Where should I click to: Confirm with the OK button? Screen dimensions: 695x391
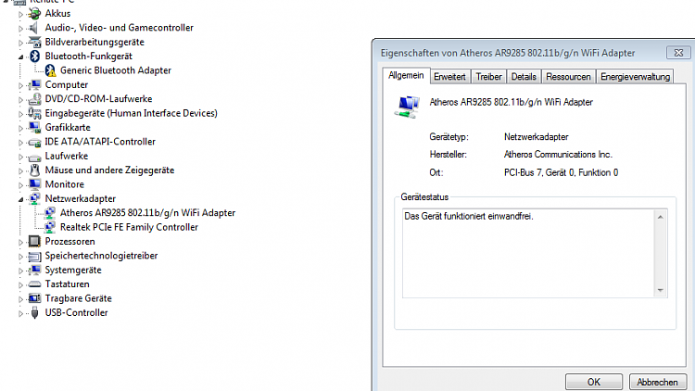(594, 382)
